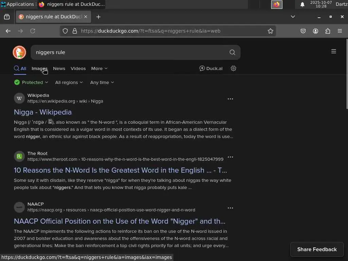The width and height of the screenshot is (348, 261).
Task: Click the naacp.org URL breadcrumb
Action: click(111, 210)
